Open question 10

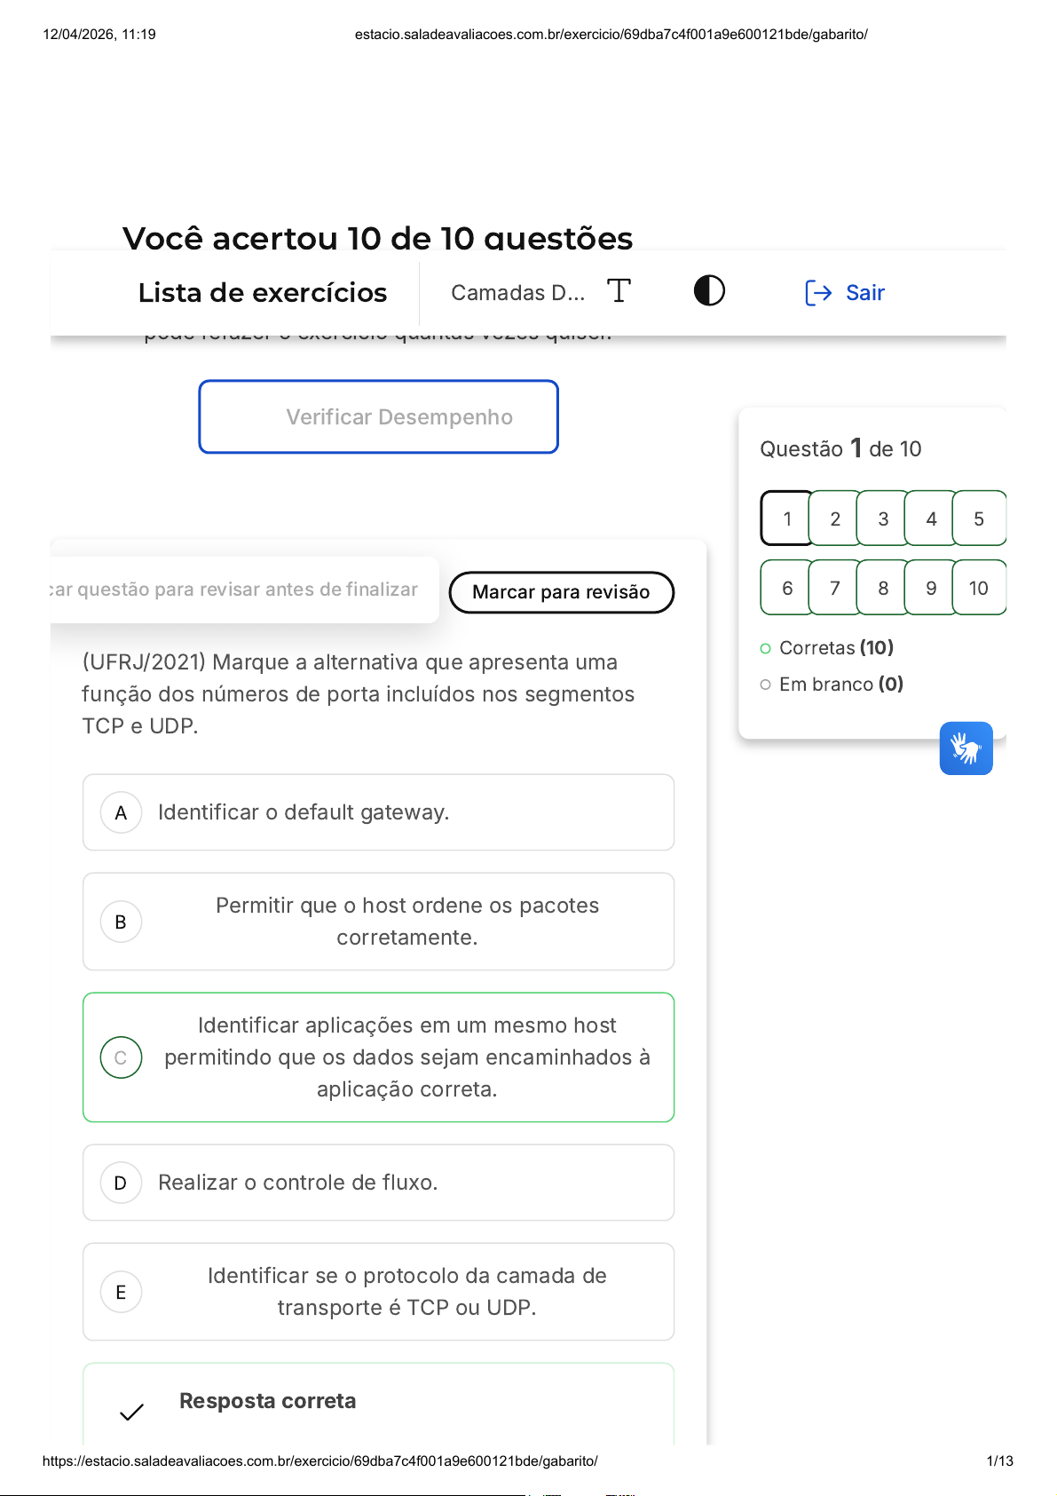tap(978, 589)
